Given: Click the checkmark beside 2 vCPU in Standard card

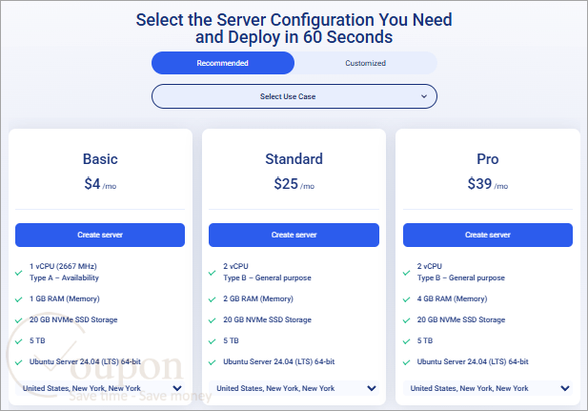Looking at the screenshot, I should (213, 273).
